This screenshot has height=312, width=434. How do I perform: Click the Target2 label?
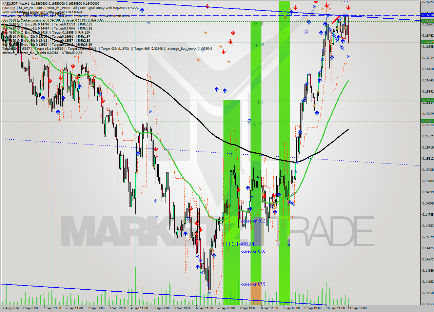coord(257,44)
